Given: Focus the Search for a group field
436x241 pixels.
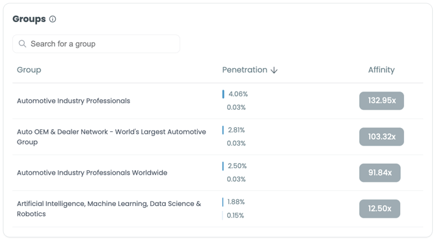Looking at the screenshot, I should [x=96, y=44].
